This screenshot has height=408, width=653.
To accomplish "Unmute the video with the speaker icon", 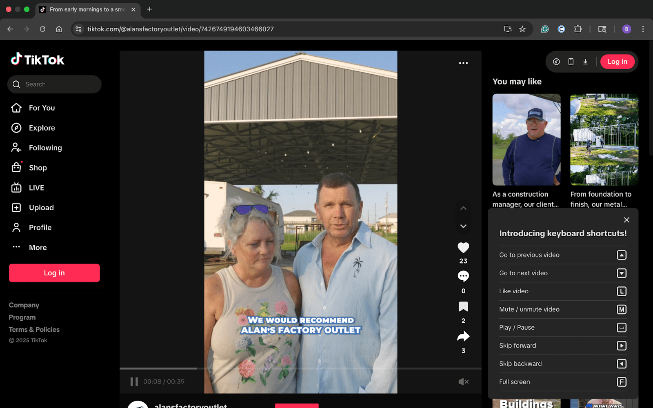I will tap(463, 381).
